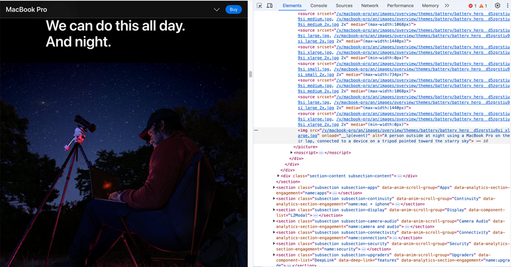Click the ellipsis badge in section-content div
The height and width of the screenshot is (267, 511).
[x=400, y=176]
